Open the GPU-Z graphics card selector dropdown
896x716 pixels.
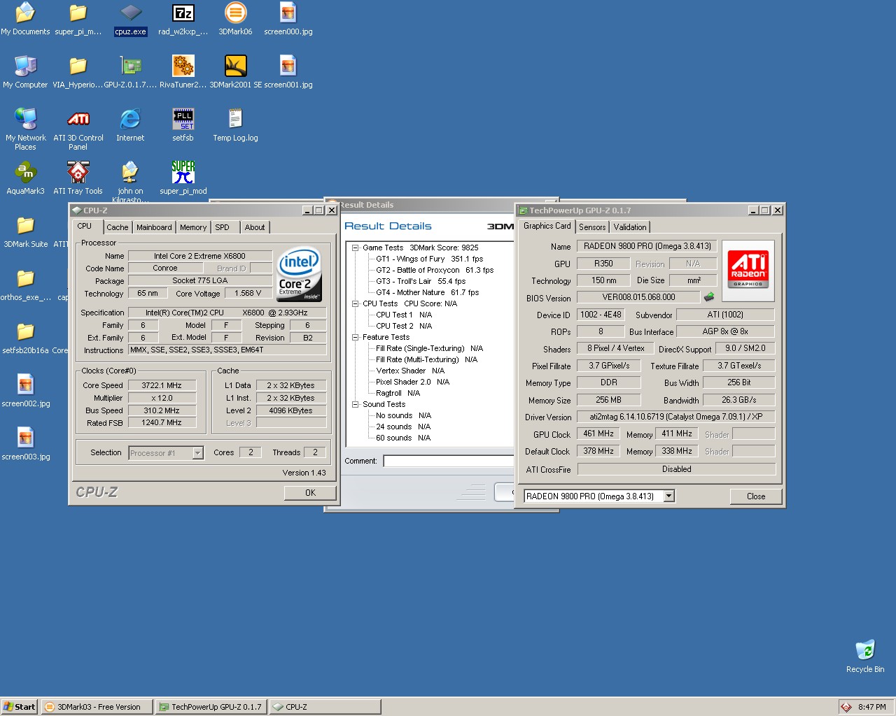coord(668,496)
